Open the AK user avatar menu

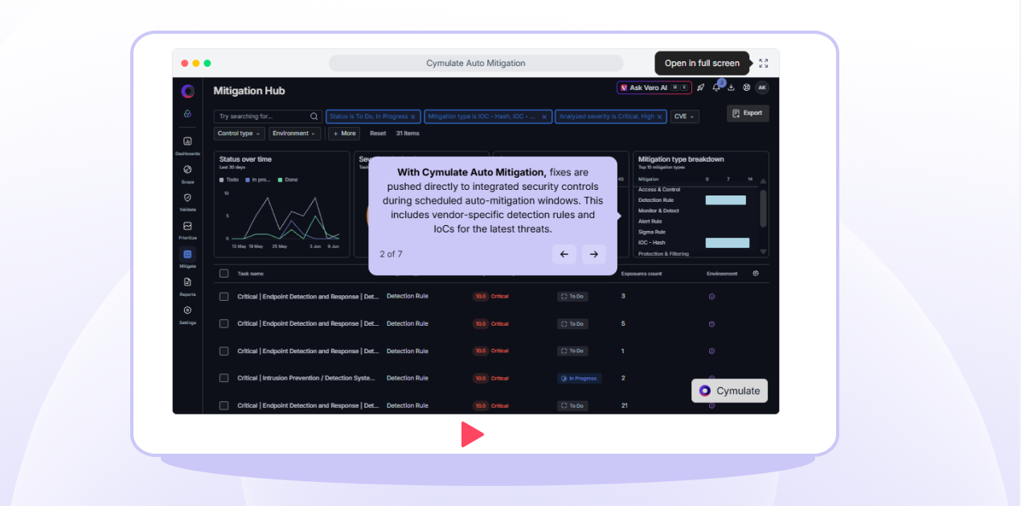[761, 88]
